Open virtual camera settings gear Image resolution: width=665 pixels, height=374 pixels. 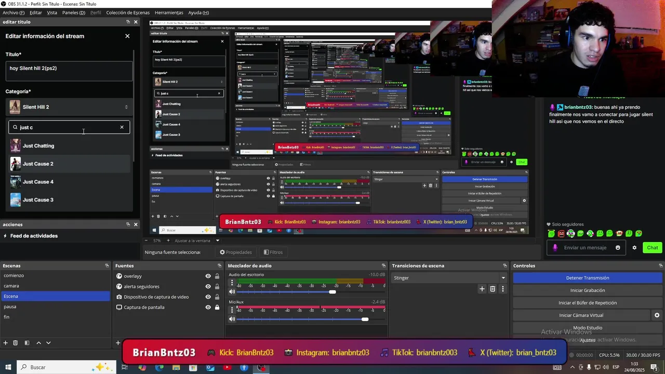(x=657, y=315)
